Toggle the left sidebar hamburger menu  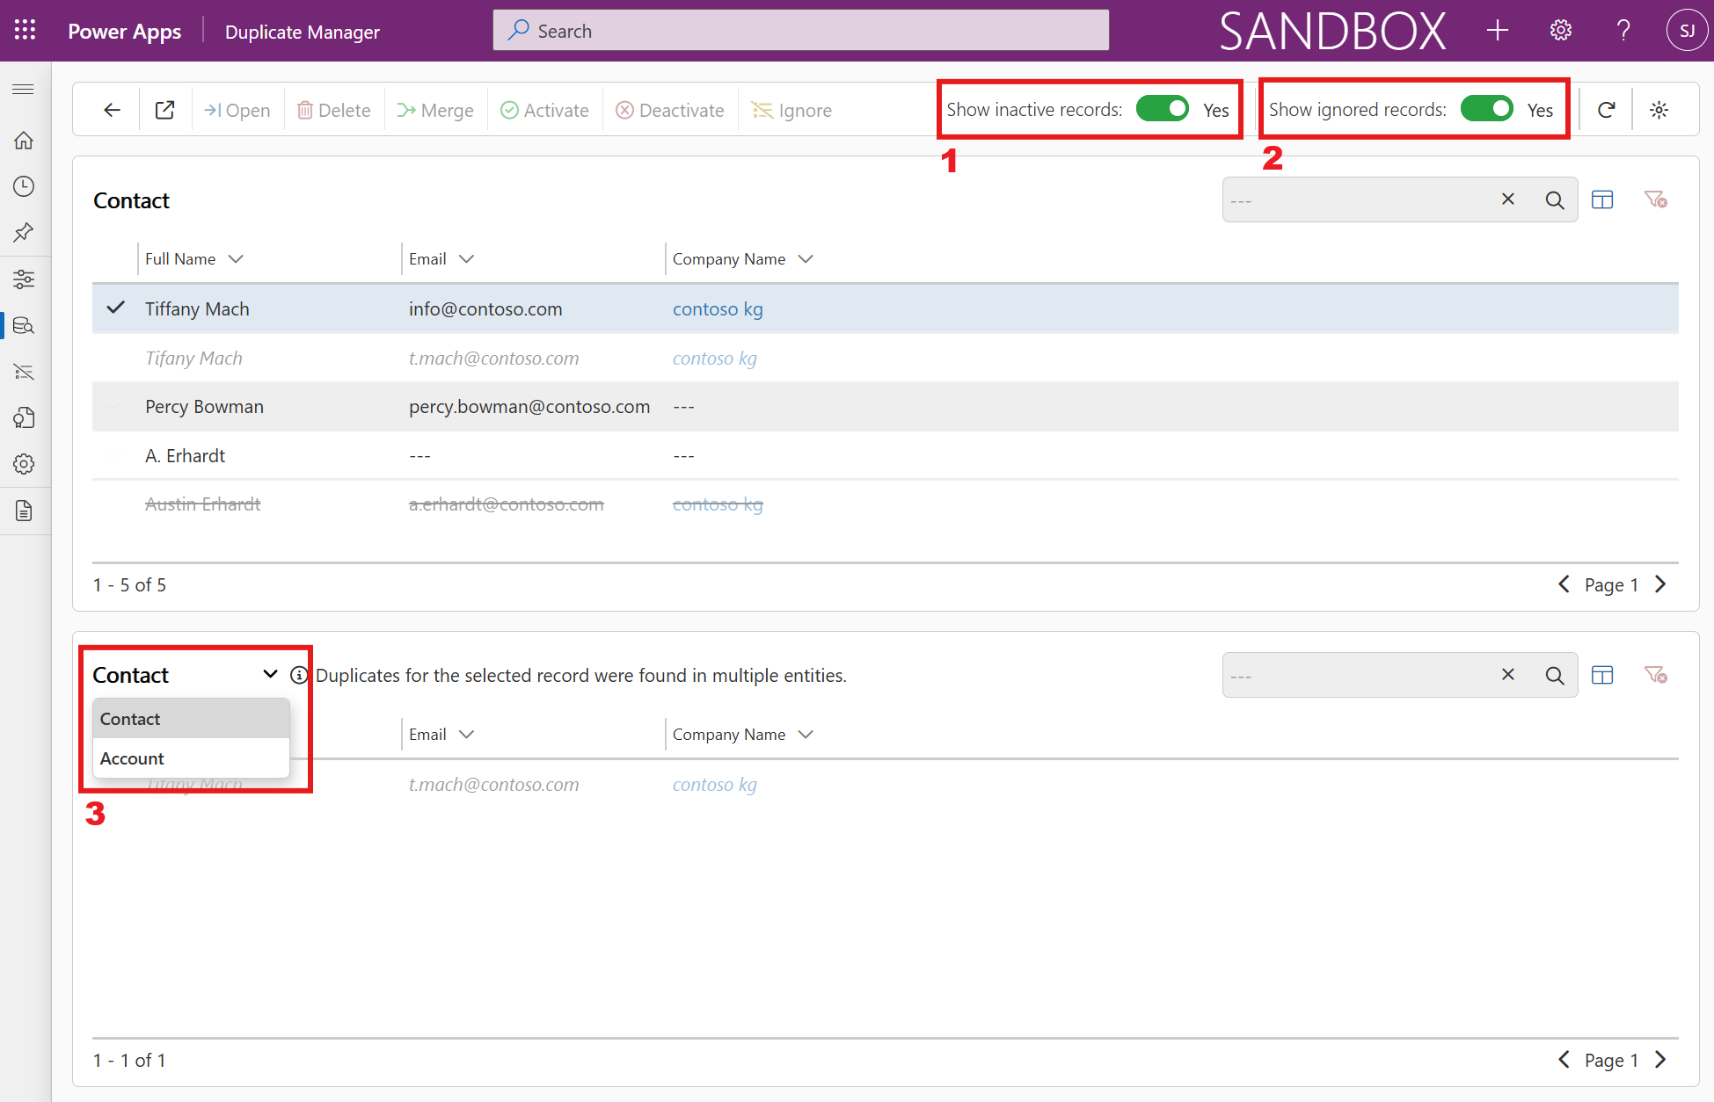point(24,90)
